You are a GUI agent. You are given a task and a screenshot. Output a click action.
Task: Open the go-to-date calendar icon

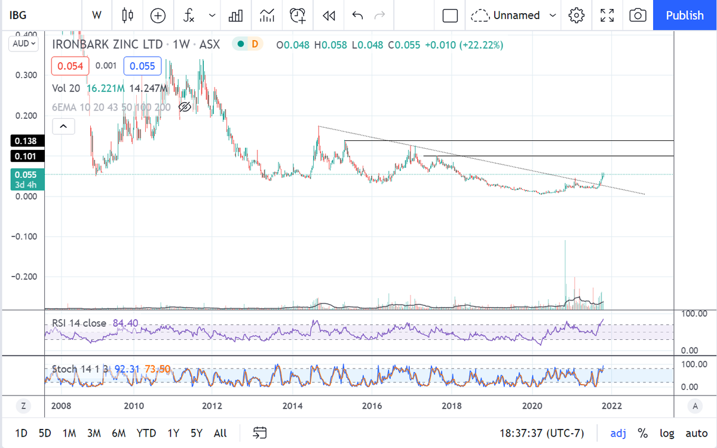click(x=260, y=433)
